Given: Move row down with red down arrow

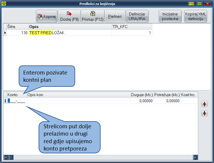Looking at the screenshot, I should point(204,113).
